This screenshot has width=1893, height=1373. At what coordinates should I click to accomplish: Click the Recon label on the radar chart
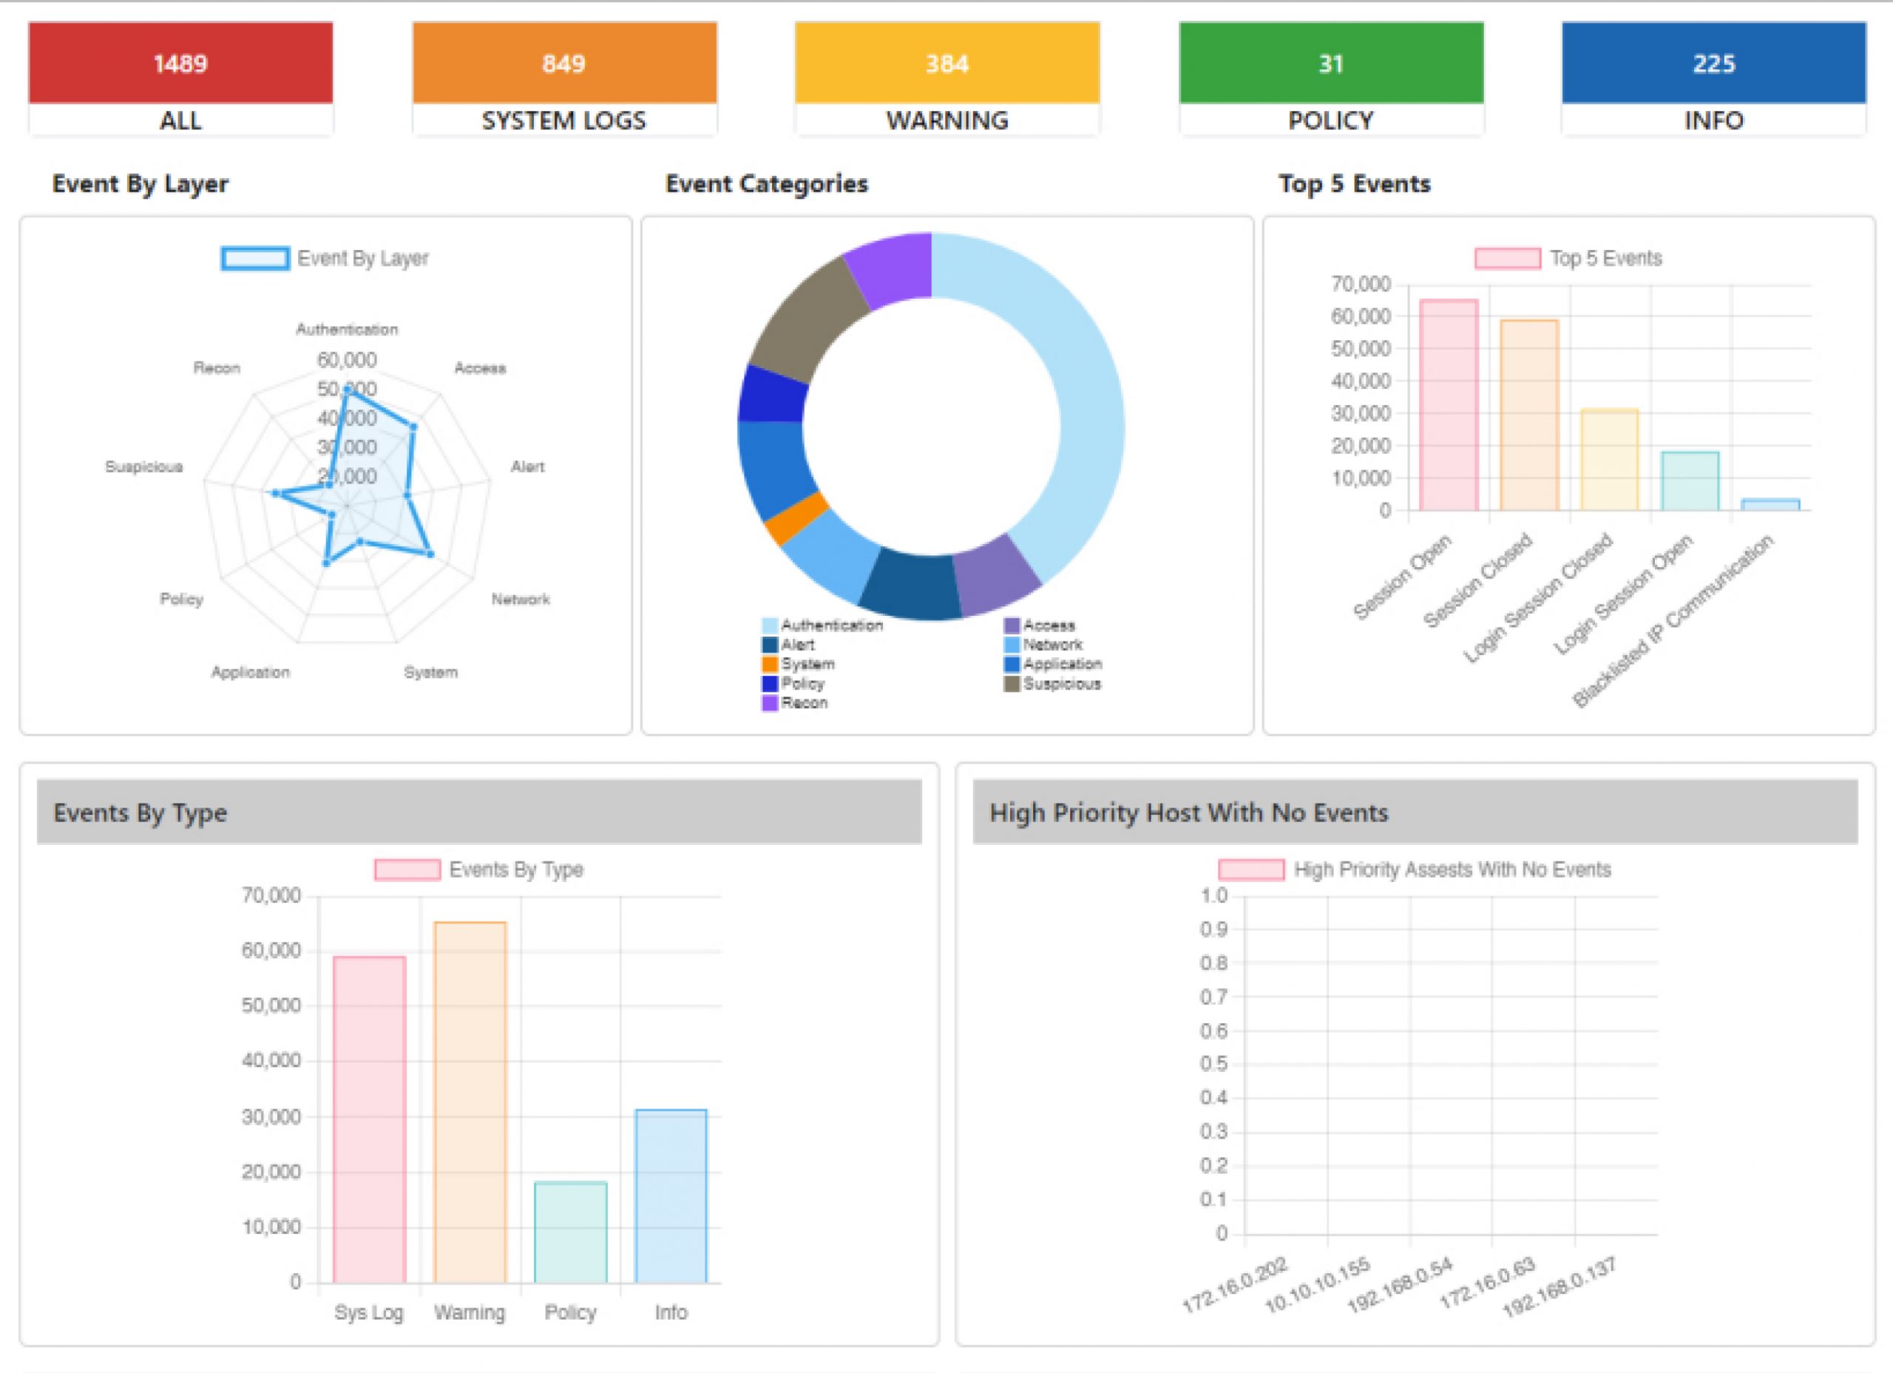(x=217, y=368)
